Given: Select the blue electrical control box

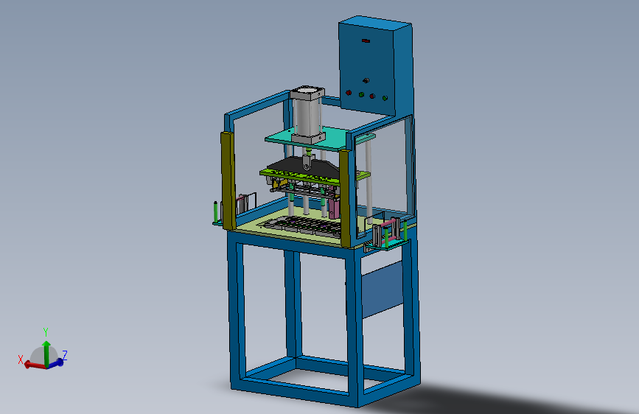Looking at the screenshot, I should coord(375,66).
